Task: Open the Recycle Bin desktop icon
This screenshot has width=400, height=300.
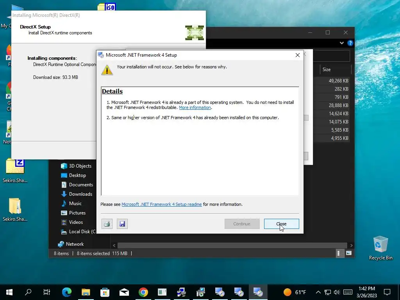Action: [380, 248]
